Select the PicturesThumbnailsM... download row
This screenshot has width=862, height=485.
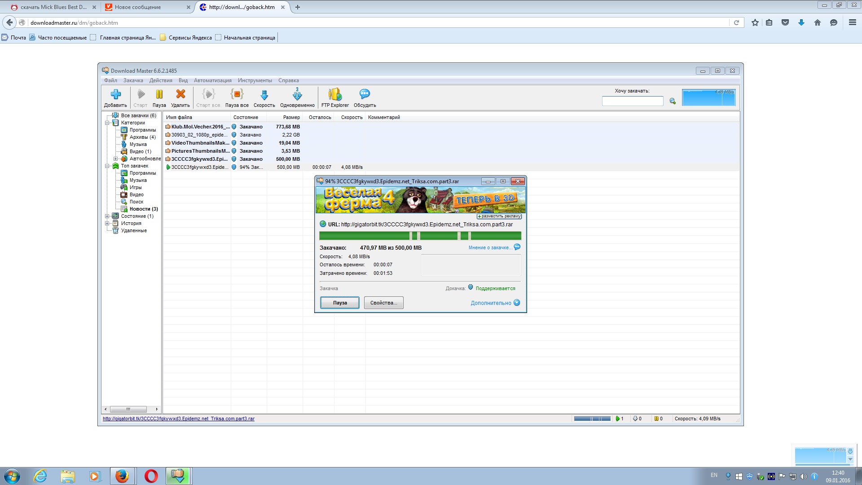[451, 151]
